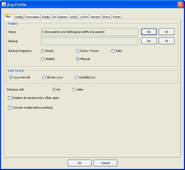Choose the dd.mm.yyyy date format
The image size is (185, 170).
click(44, 77)
